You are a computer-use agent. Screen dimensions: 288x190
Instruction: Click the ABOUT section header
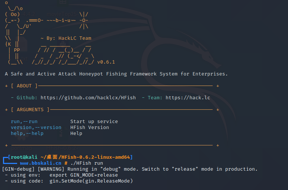pyautogui.click(x=24, y=86)
